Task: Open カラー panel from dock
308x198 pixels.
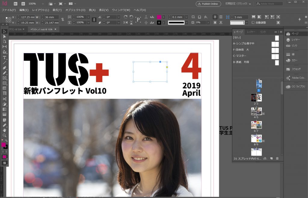Action: [x=292, y=60]
